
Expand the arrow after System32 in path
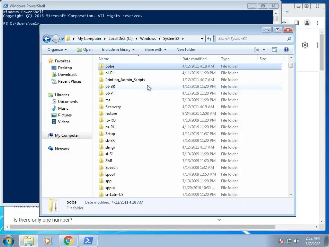[183, 39]
